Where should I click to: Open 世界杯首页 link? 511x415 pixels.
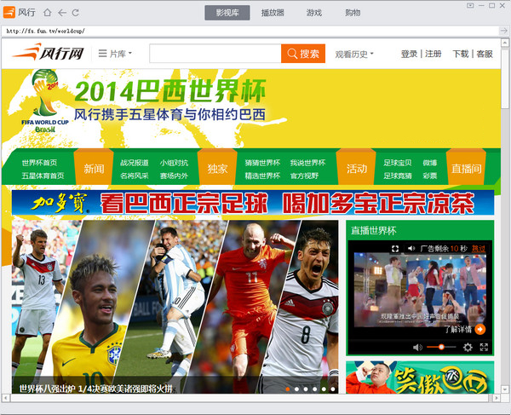click(39, 163)
